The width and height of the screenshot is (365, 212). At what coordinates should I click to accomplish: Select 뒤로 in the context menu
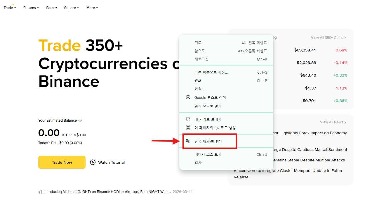(226, 43)
